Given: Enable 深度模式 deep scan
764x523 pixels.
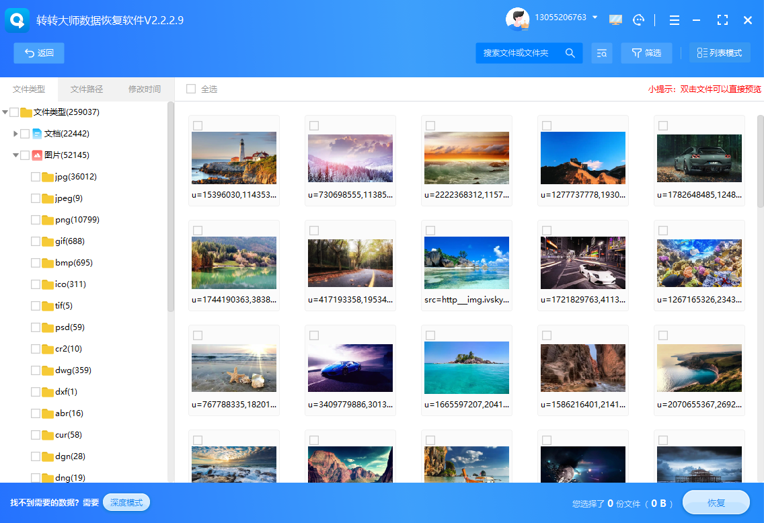Looking at the screenshot, I should (x=126, y=503).
